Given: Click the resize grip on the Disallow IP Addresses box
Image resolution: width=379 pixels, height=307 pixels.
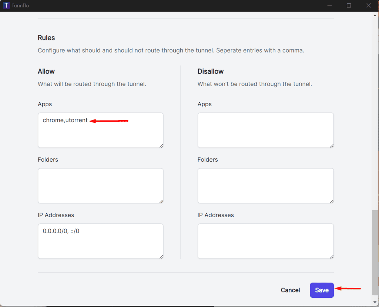Looking at the screenshot, I should [331, 257].
